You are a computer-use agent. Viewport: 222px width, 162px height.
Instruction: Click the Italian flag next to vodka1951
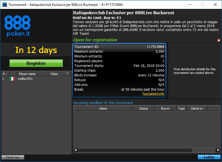click(x=12, y=79)
